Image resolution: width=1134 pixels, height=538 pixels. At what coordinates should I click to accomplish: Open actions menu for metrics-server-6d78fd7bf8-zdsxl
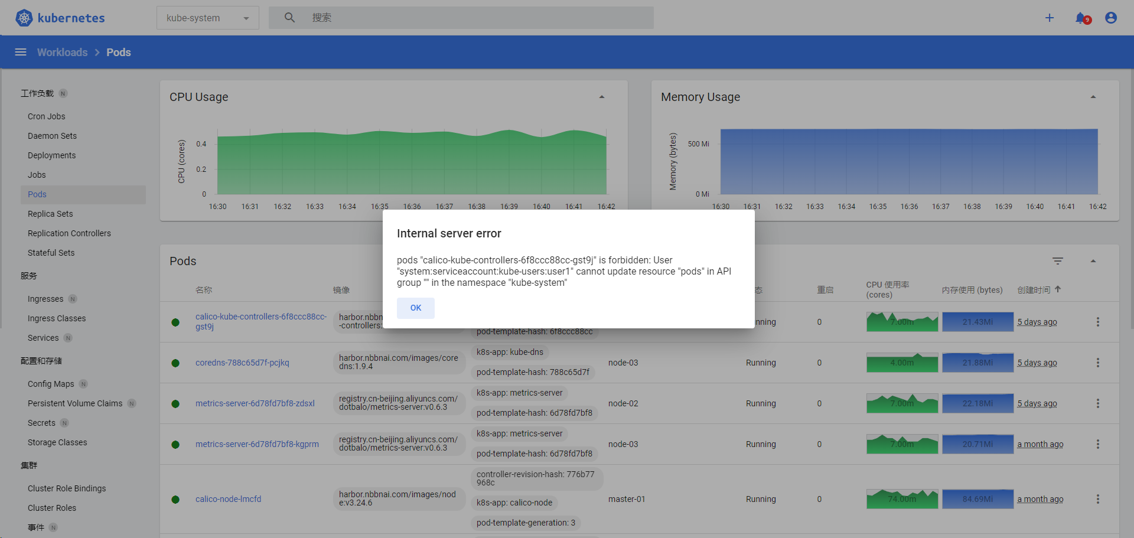click(1098, 403)
